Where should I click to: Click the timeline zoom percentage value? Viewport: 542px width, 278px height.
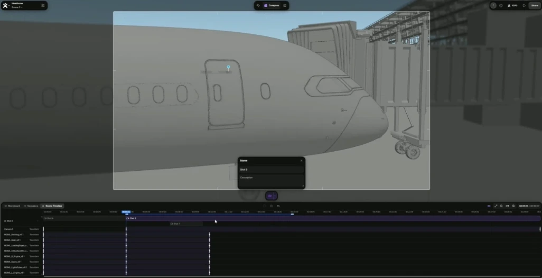pyautogui.click(x=508, y=206)
